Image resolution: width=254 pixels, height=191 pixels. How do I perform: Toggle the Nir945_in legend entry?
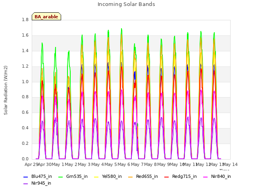tap(37, 183)
